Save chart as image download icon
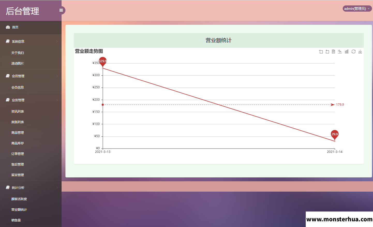 (x=360, y=52)
